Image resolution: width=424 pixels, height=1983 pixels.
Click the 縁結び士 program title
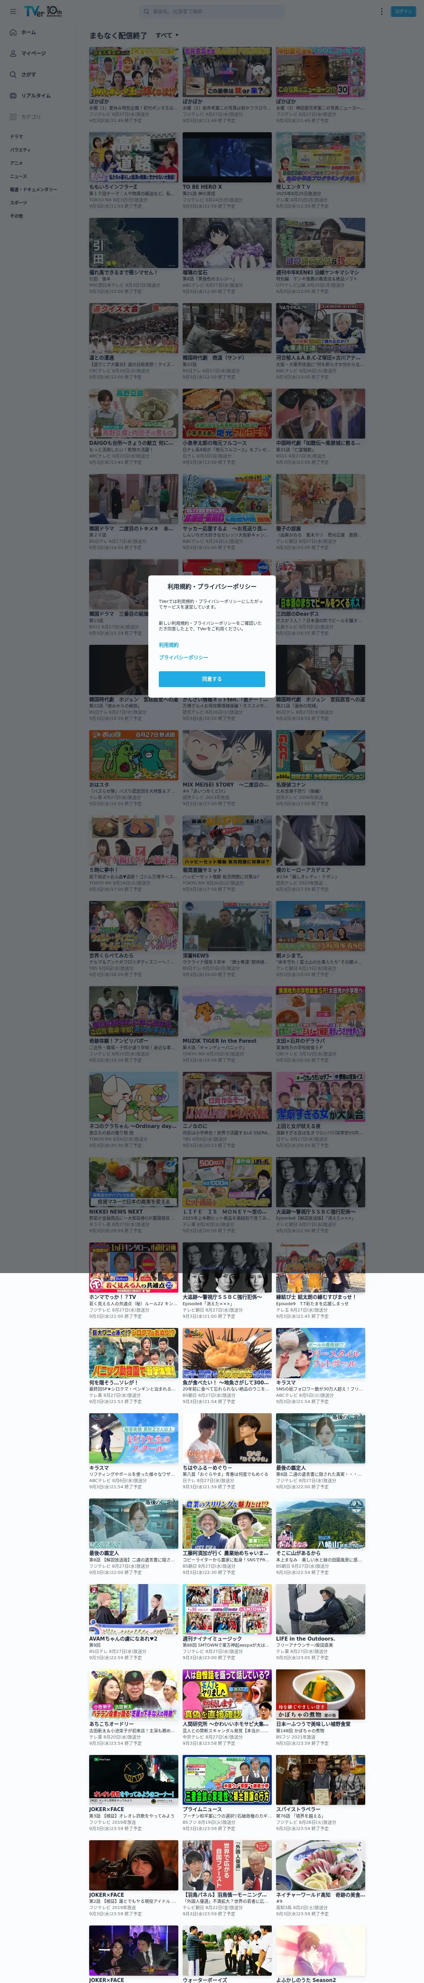[x=316, y=1297]
